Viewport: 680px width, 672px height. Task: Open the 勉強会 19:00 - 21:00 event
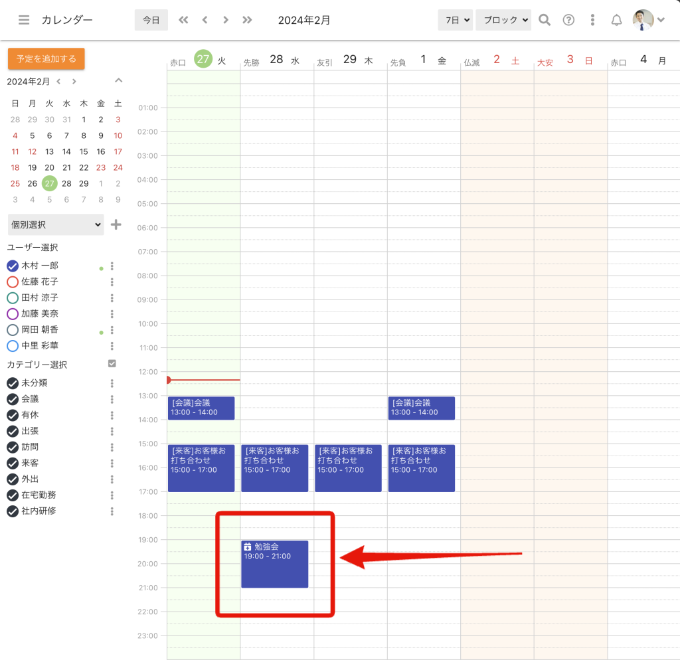(x=274, y=564)
